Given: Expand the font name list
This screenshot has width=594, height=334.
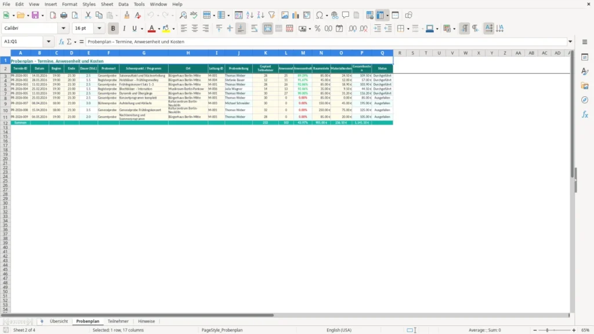Looking at the screenshot, I should coord(63,28).
